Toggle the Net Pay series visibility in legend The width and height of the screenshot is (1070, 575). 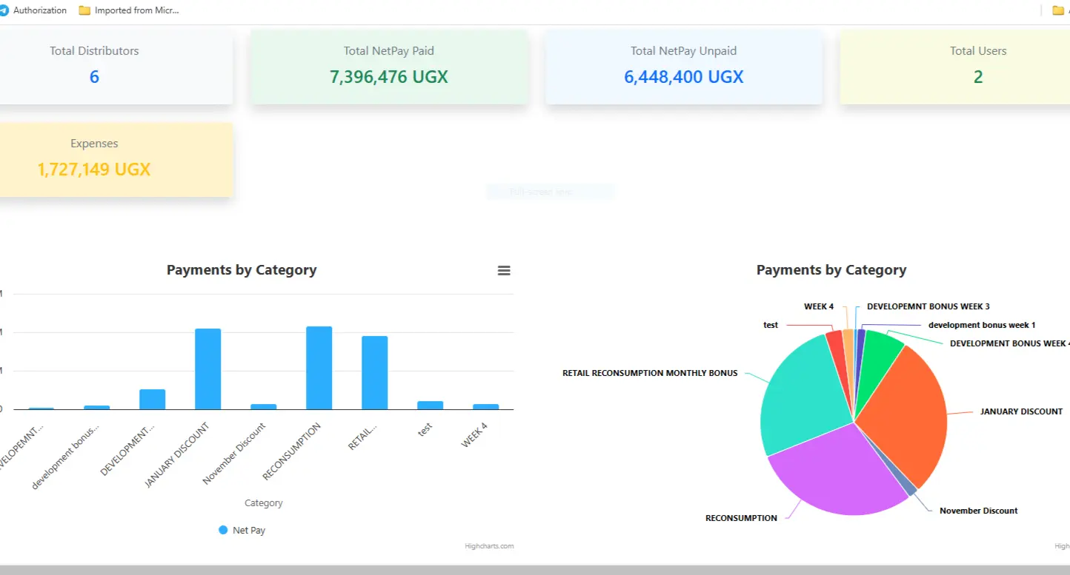pyautogui.click(x=242, y=530)
